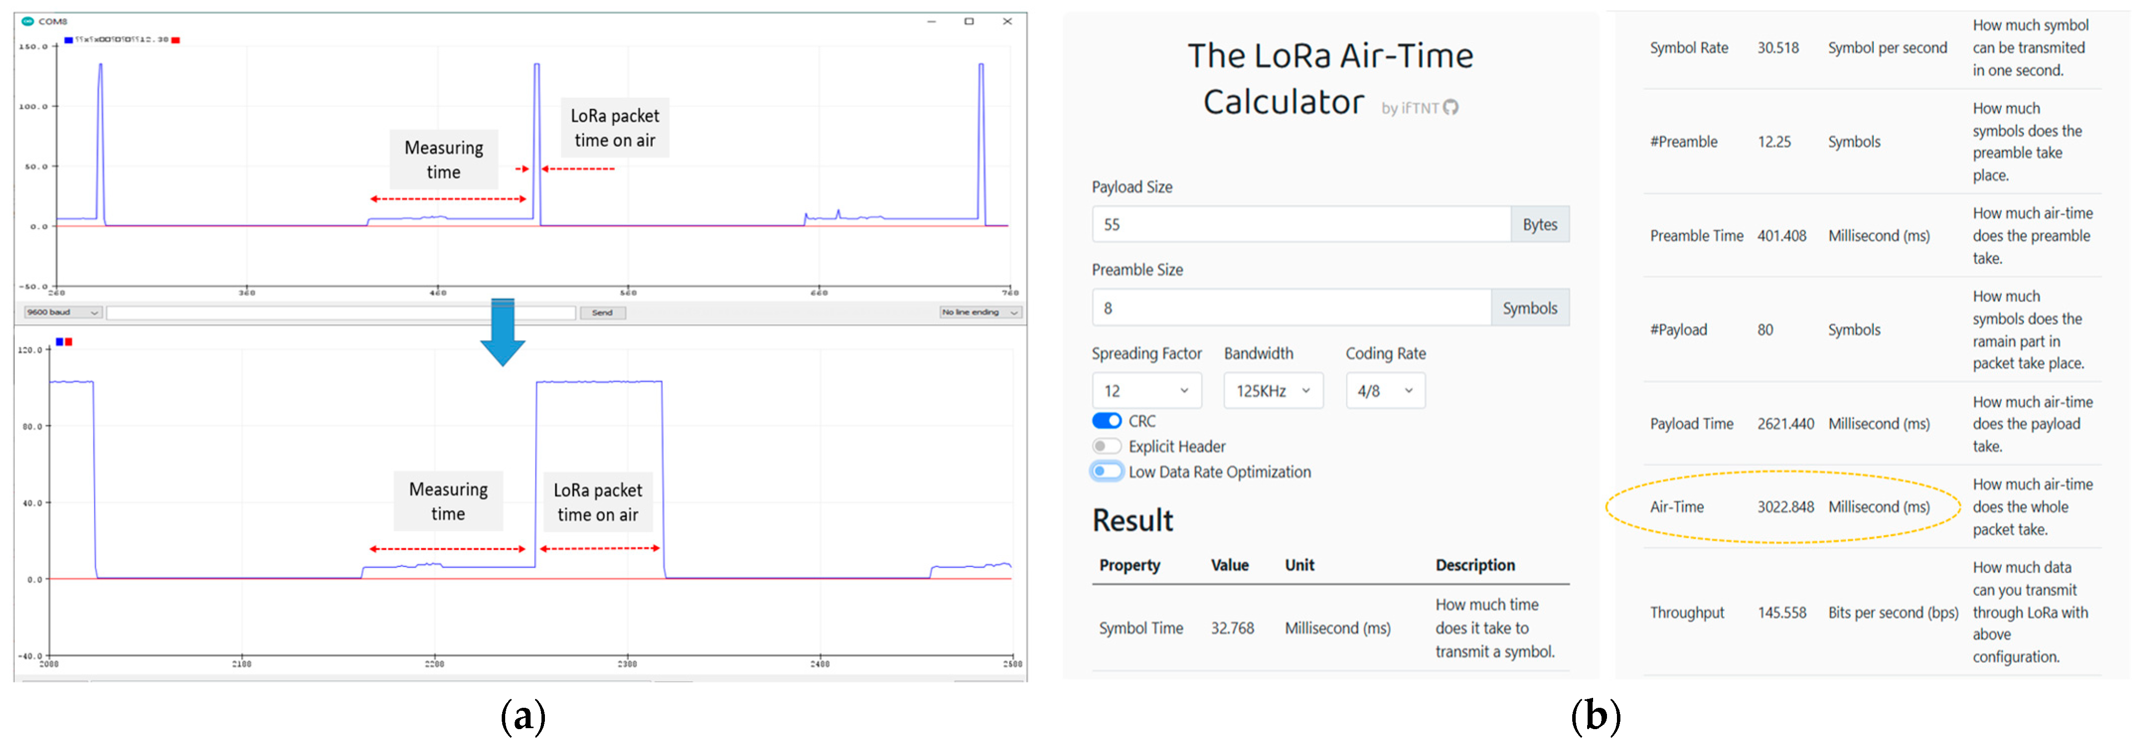2141x750 pixels.
Task: Maximize the COM8 plotter window
Action: click(x=968, y=22)
